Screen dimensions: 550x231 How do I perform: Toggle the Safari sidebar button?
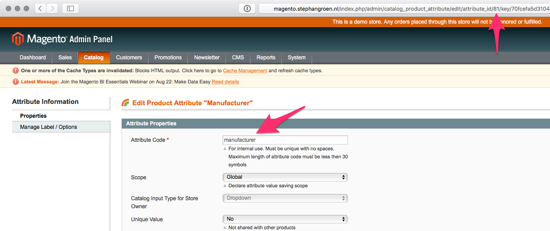pyautogui.click(x=70, y=8)
